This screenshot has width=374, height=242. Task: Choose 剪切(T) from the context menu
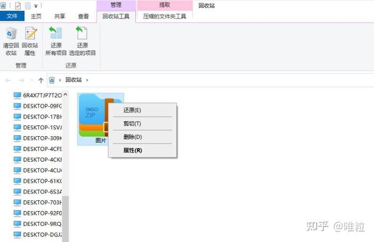143,123
